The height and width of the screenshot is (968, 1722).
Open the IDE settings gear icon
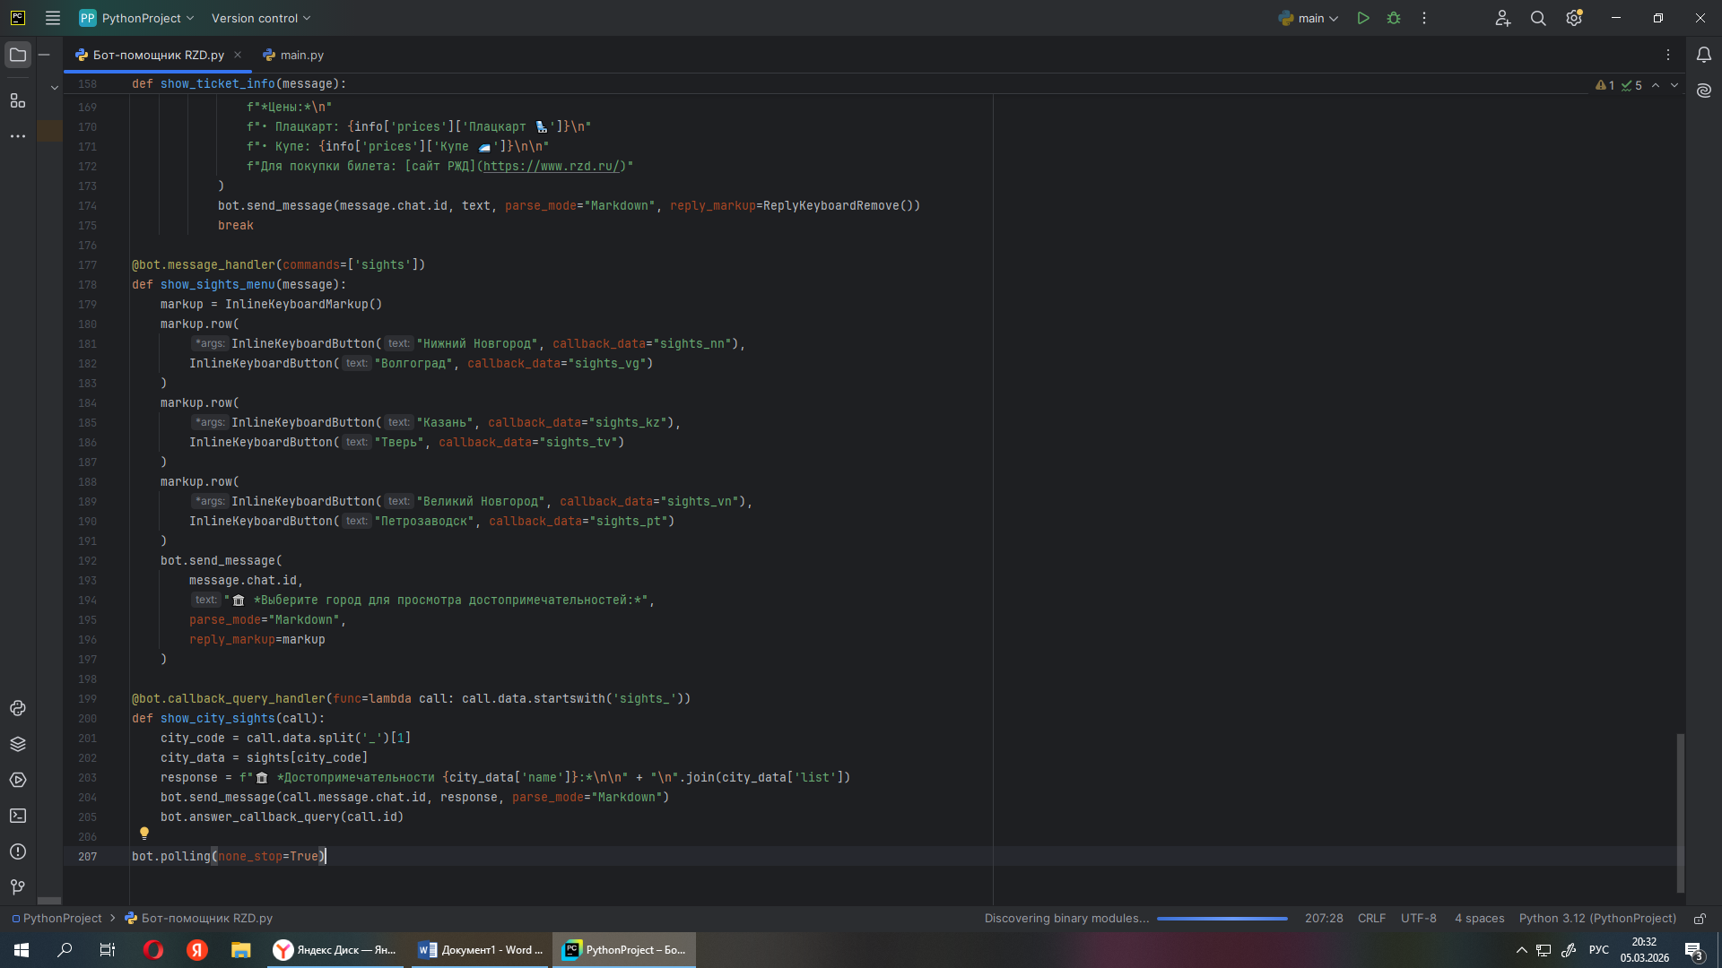tap(1574, 18)
